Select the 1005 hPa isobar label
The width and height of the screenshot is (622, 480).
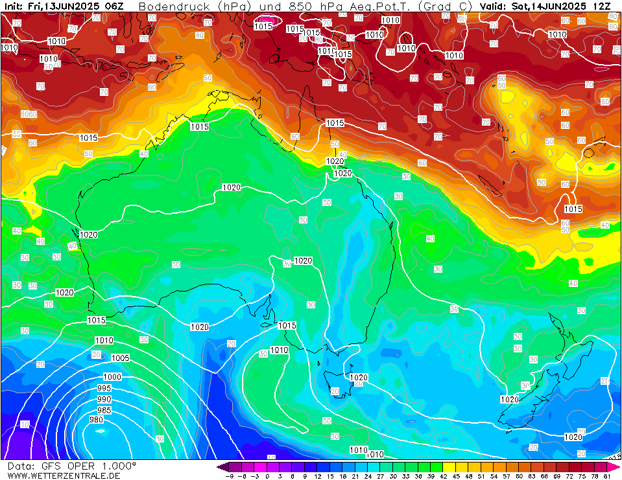coord(120,358)
